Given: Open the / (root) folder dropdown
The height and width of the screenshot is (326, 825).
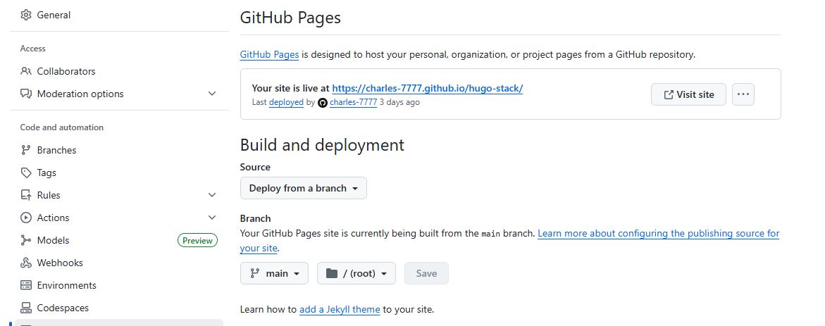Looking at the screenshot, I should coord(356,273).
